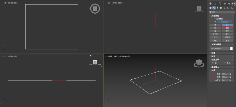This screenshot has height=107, width=236.
Task: Open the 顶 viewport label menu
Action: 6,3
